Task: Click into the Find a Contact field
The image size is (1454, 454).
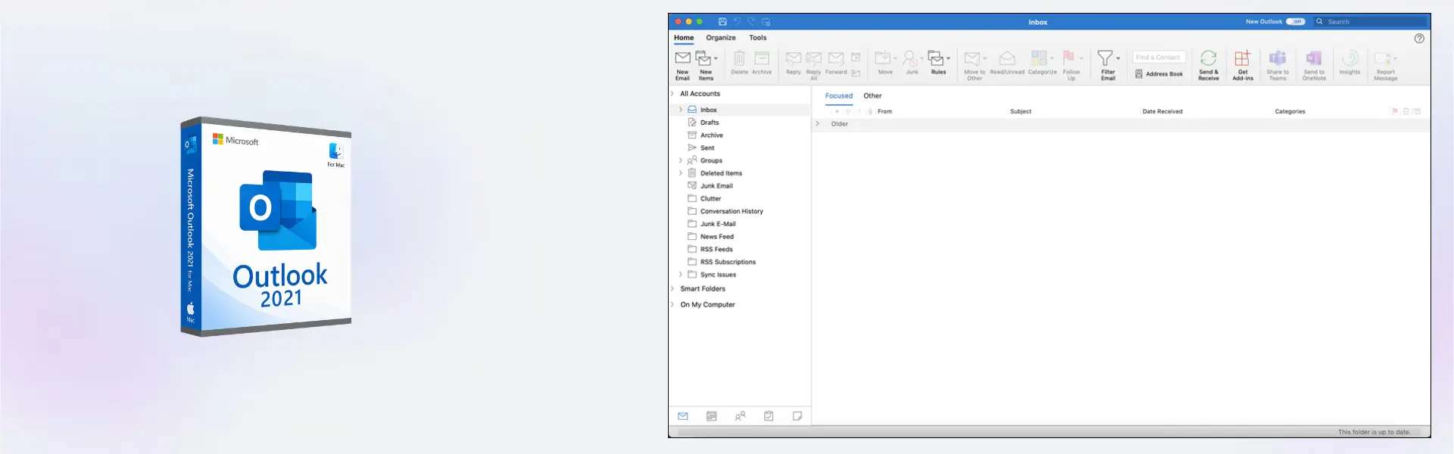Action: (1159, 58)
